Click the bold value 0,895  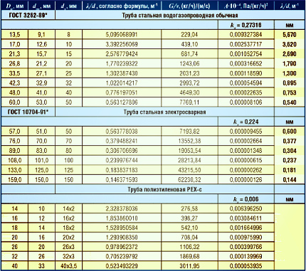pyautogui.click(x=290, y=83)
